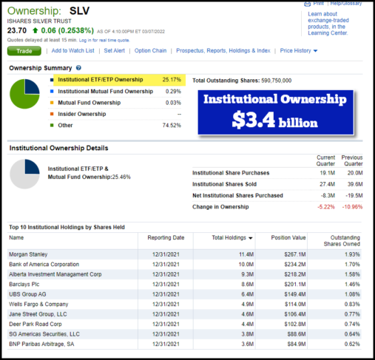The image size is (375, 360).
Task: Click Morgan Stanley $267.1M position value
Action: coord(295,254)
